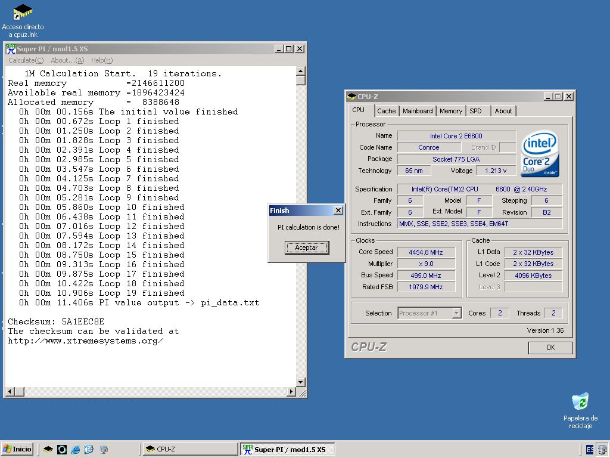Click the 'Version 1.36' label in CPU-Z
The width and height of the screenshot is (610, 458).
[x=545, y=330]
